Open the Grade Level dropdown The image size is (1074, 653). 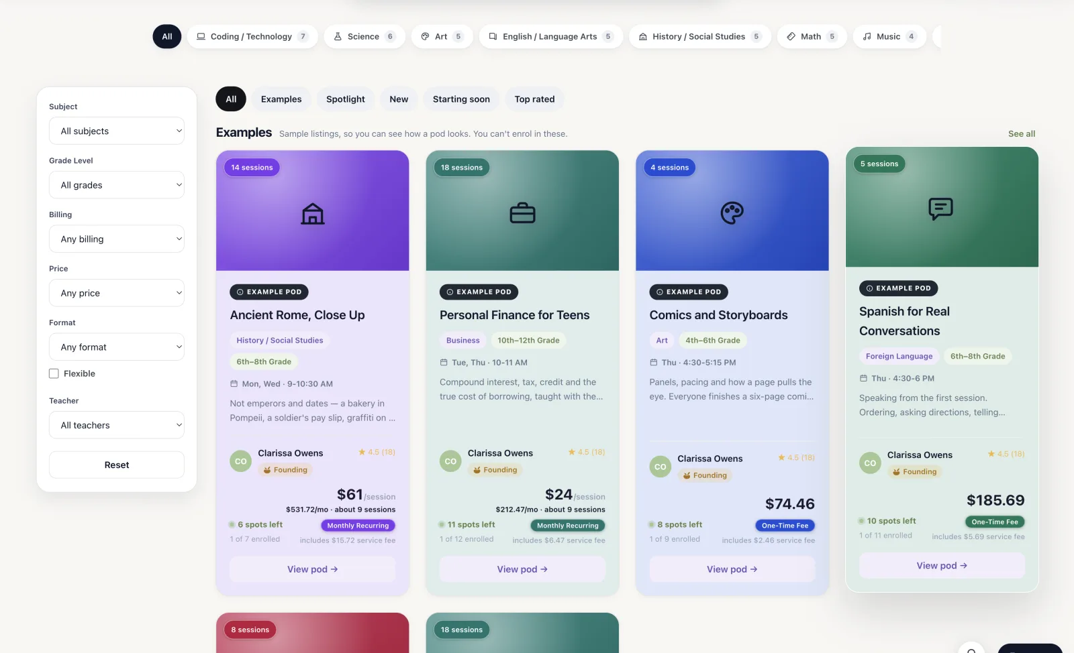117,185
